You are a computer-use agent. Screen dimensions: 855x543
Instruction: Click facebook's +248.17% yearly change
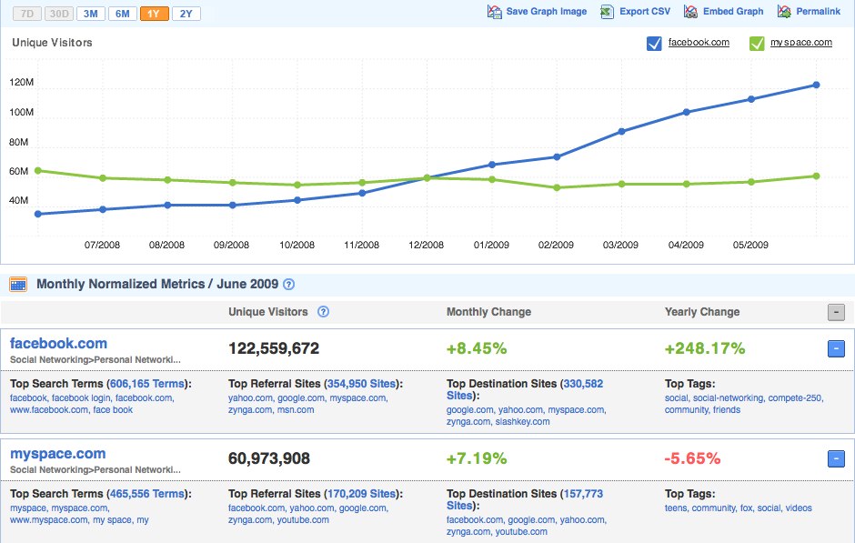pyautogui.click(x=705, y=348)
